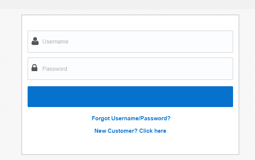Recover credentials via the Forgot link
The height and width of the screenshot is (160, 255).
[131, 118]
